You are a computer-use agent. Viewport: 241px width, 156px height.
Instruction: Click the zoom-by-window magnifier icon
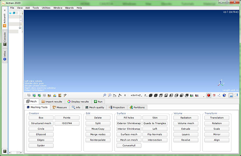[x=110, y=95]
